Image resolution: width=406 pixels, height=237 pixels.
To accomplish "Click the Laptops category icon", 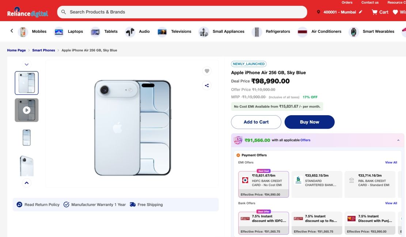I will tap(59, 32).
